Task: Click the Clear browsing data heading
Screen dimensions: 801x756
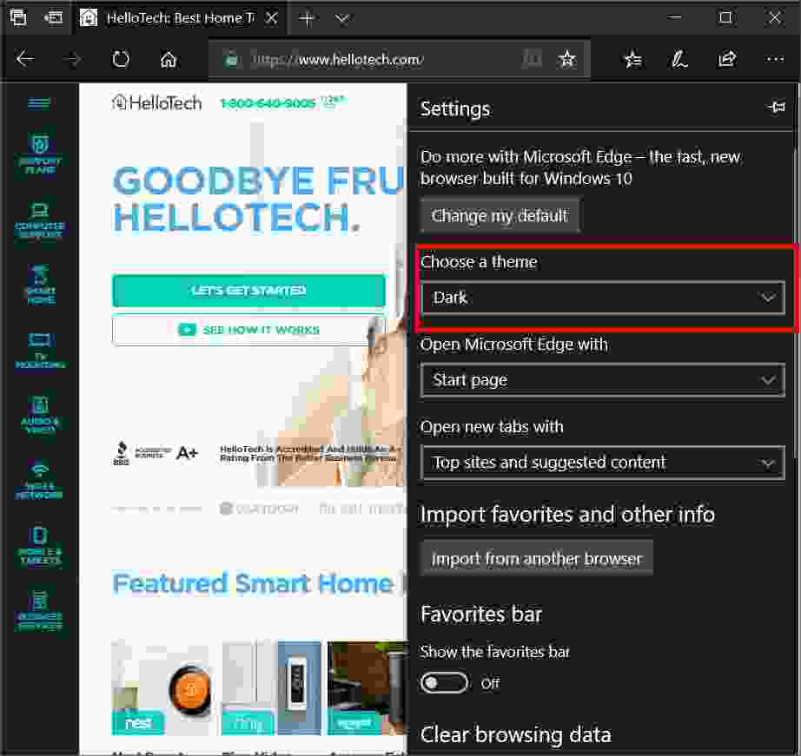Action: point(515,734)
